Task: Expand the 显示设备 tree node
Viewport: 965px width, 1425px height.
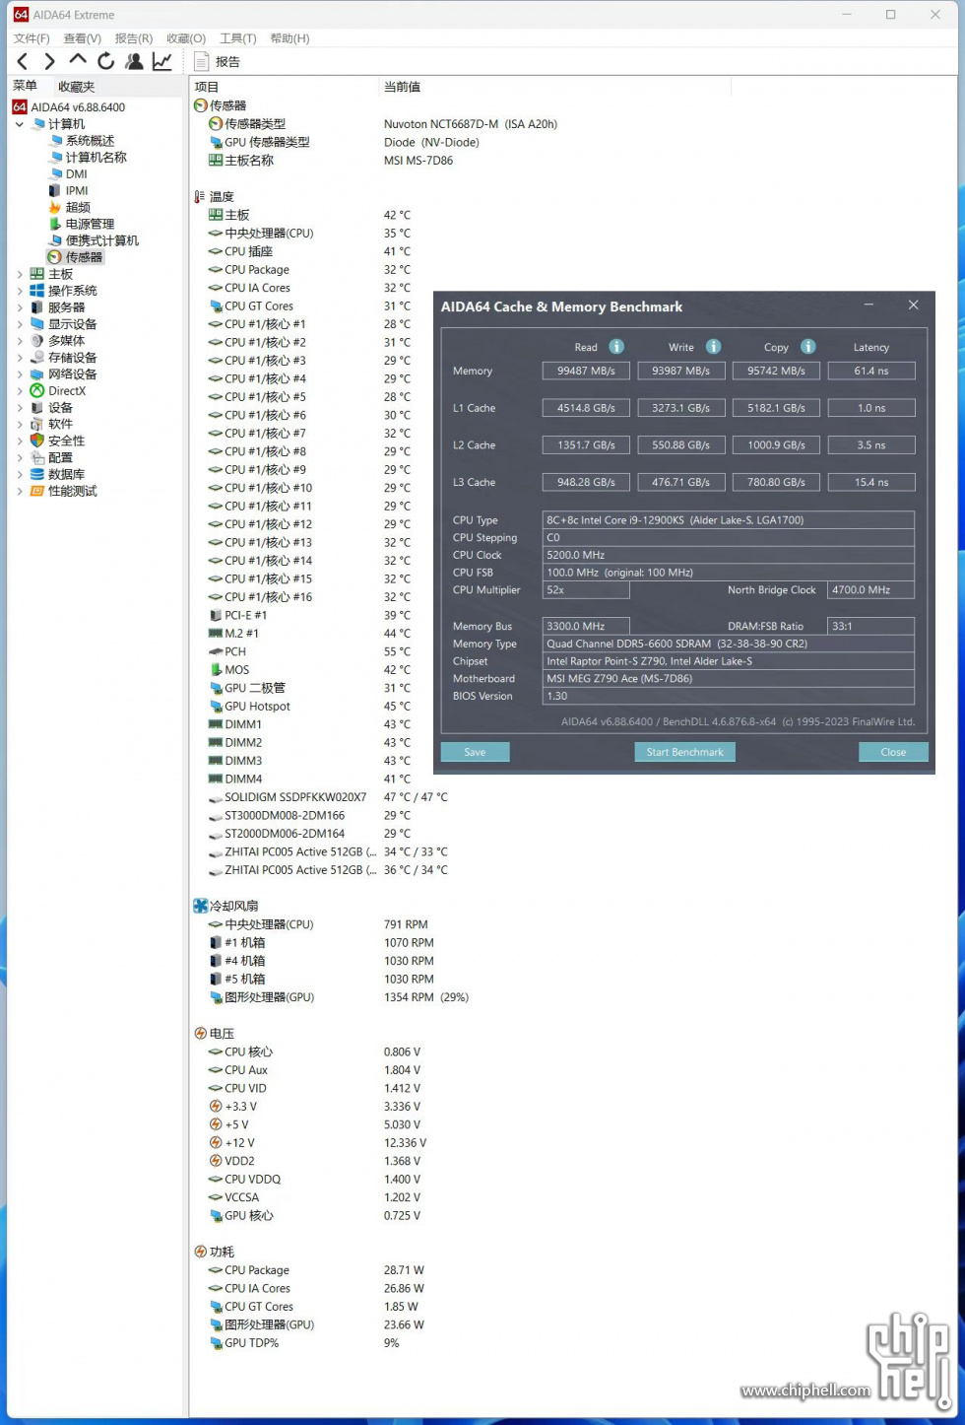Action: [20, 324]
